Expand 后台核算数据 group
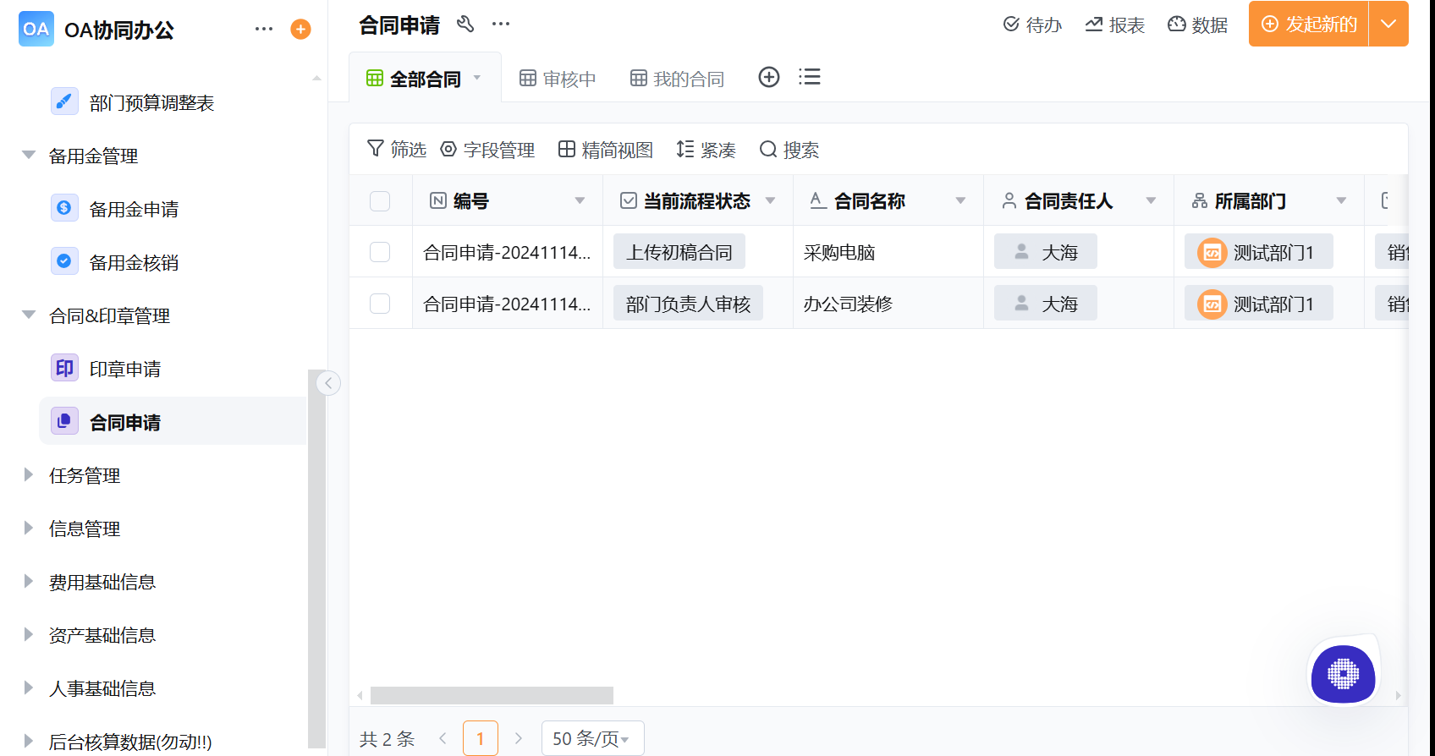The image size is (1435, 756). (29, 742)
